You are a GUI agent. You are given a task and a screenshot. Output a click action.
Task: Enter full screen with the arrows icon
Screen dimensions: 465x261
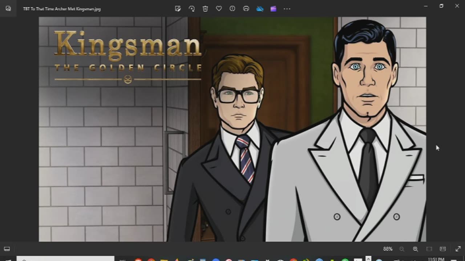(x=458, y=249)
